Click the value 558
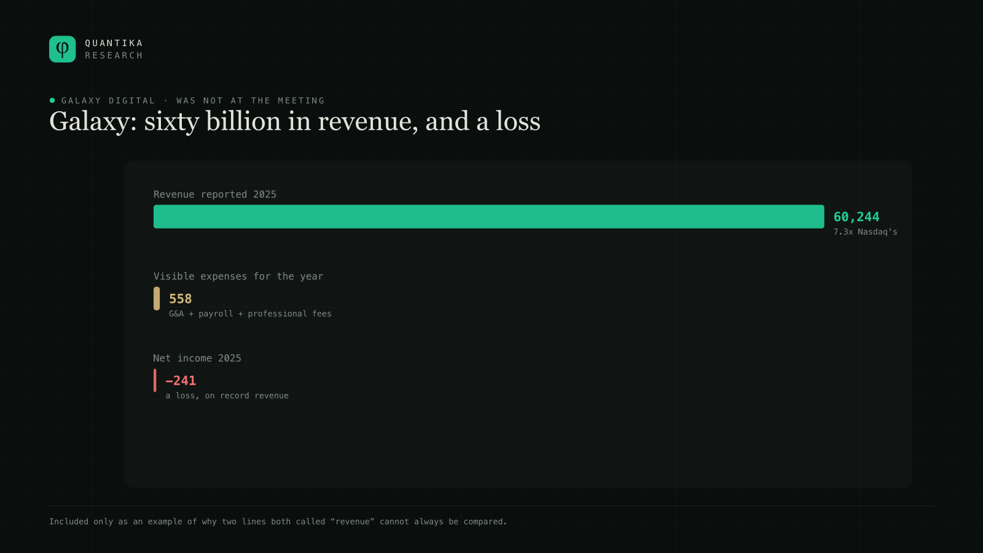The image size is (983, 553). (181, 299)
